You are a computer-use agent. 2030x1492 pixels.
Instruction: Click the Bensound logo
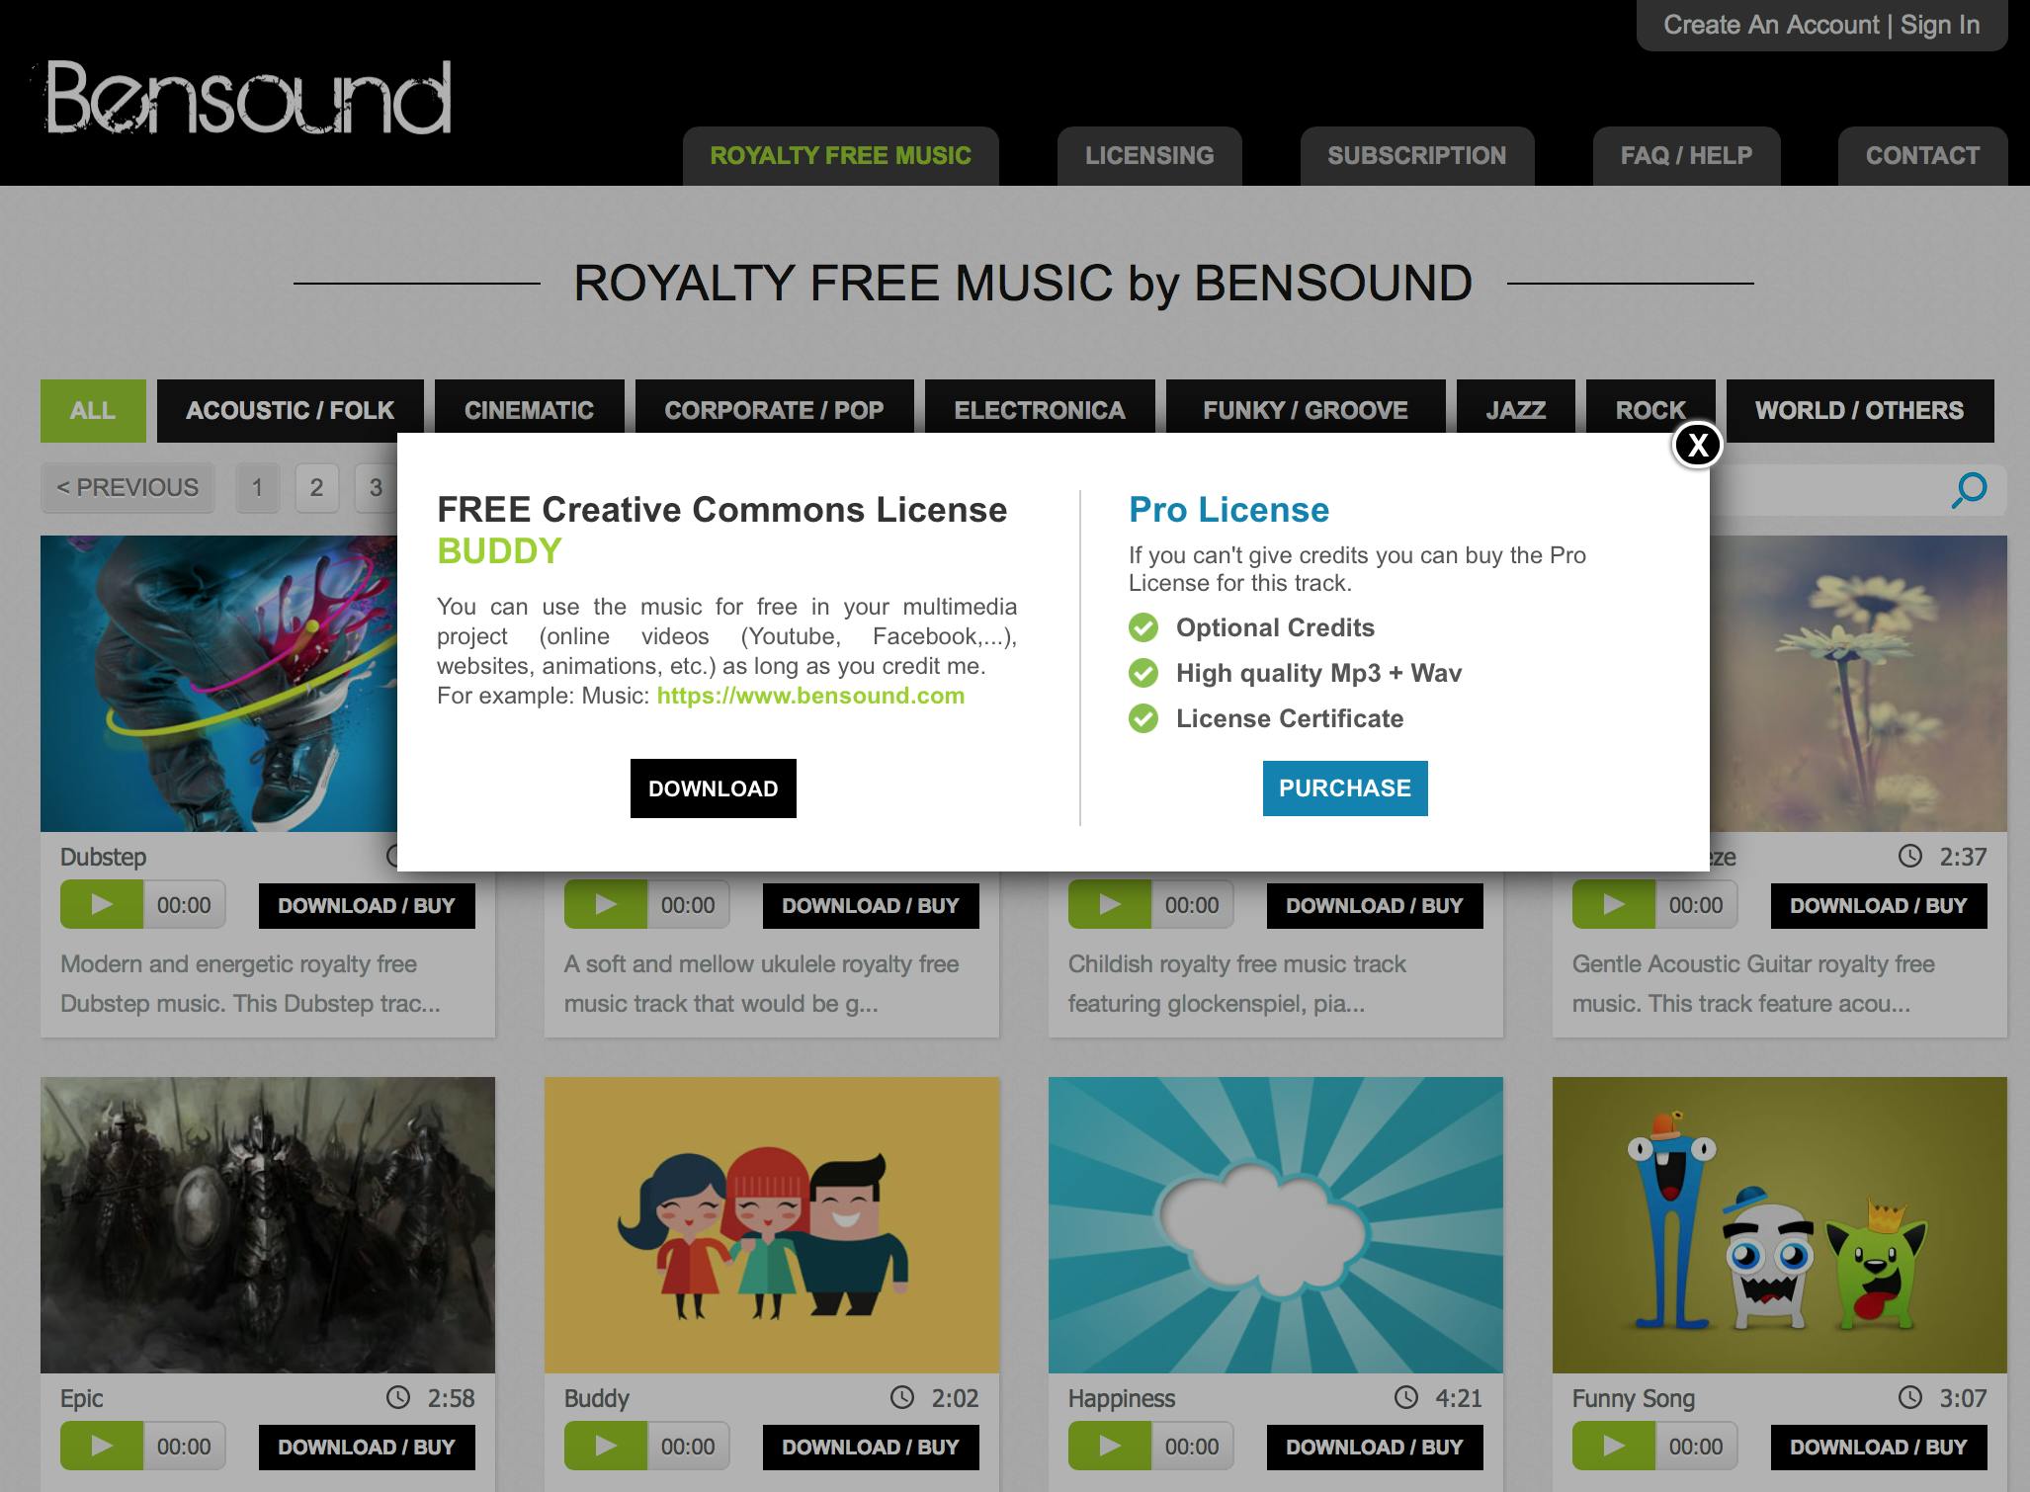pos(247,97)
